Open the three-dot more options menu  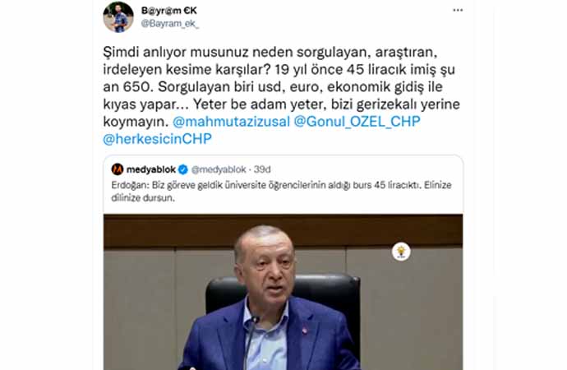pyautogui.click(x=458, y=10)
